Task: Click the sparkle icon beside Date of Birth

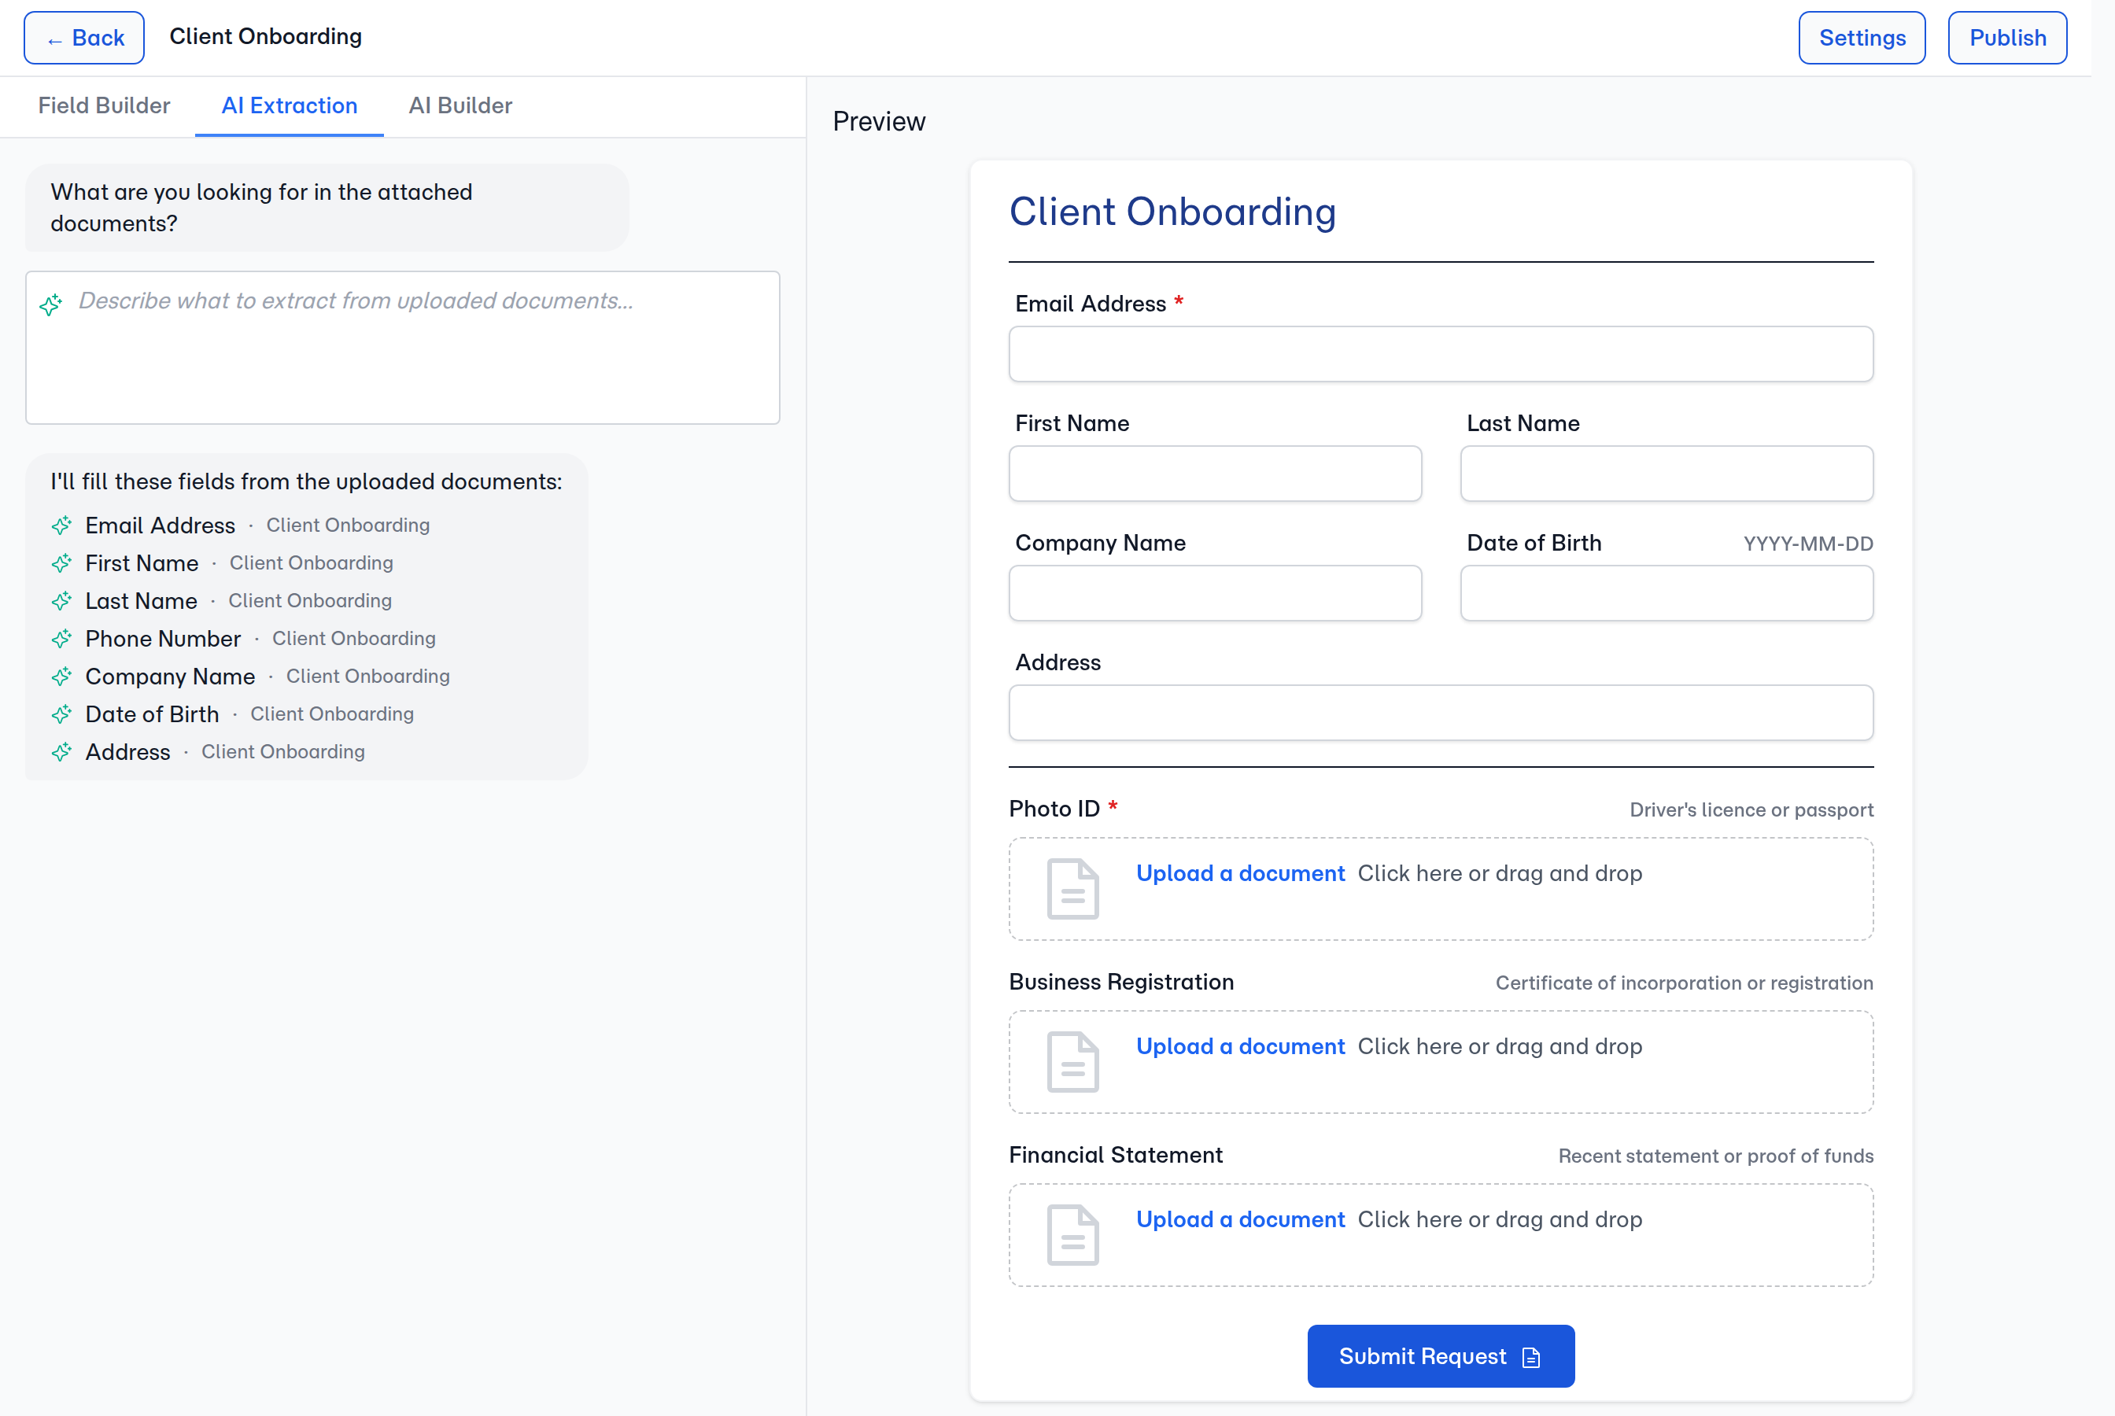Action: coord(61,714)
